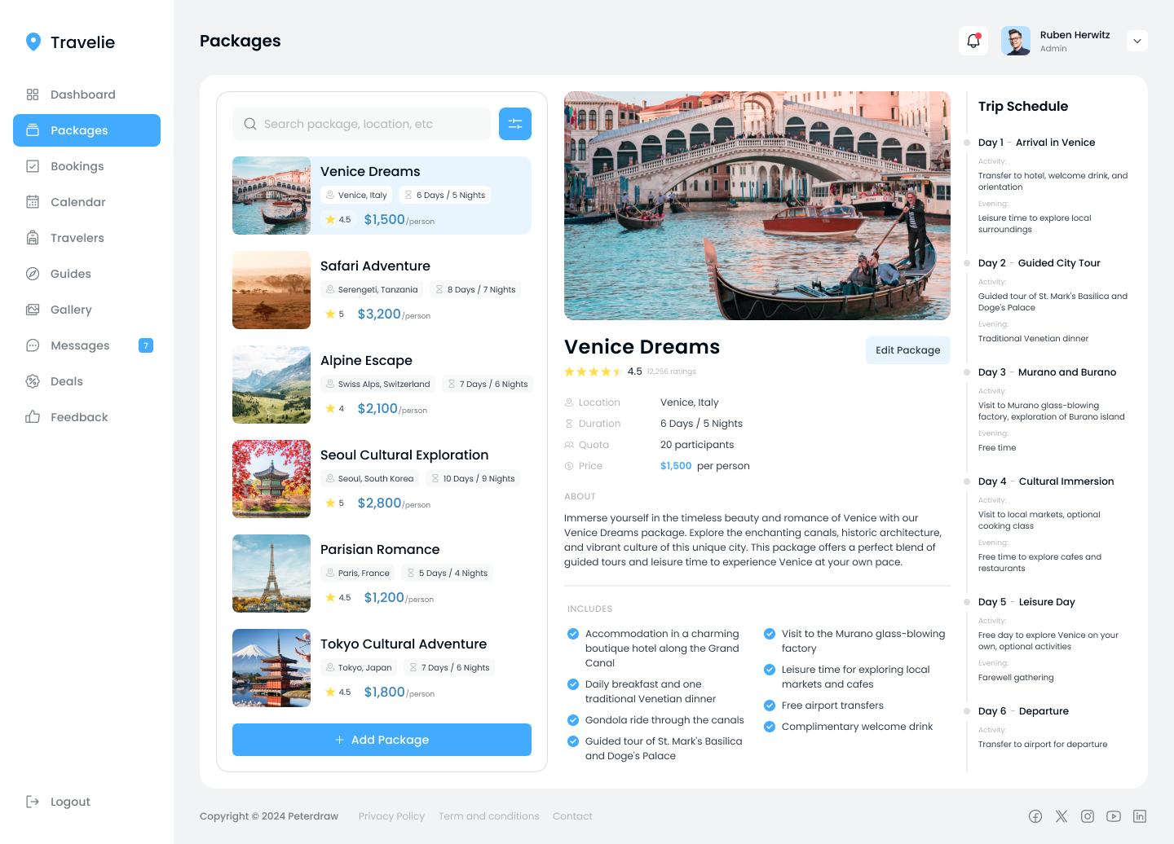Click the Feedback thumbs-up icon
The width and height of the screenshot is (1174, 844).
pos(33,416)
